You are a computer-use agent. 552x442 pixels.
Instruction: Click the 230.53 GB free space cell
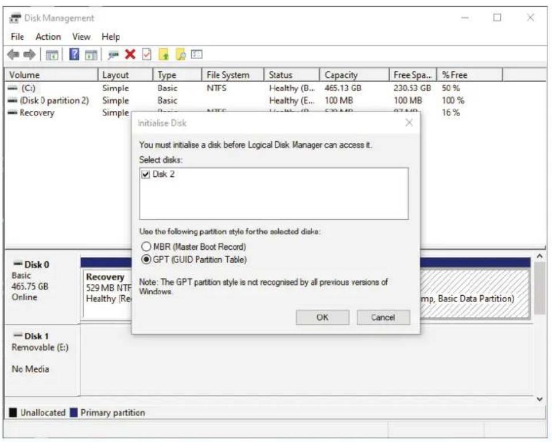pos(412,88)
